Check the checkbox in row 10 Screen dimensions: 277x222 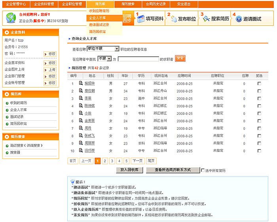259,151
